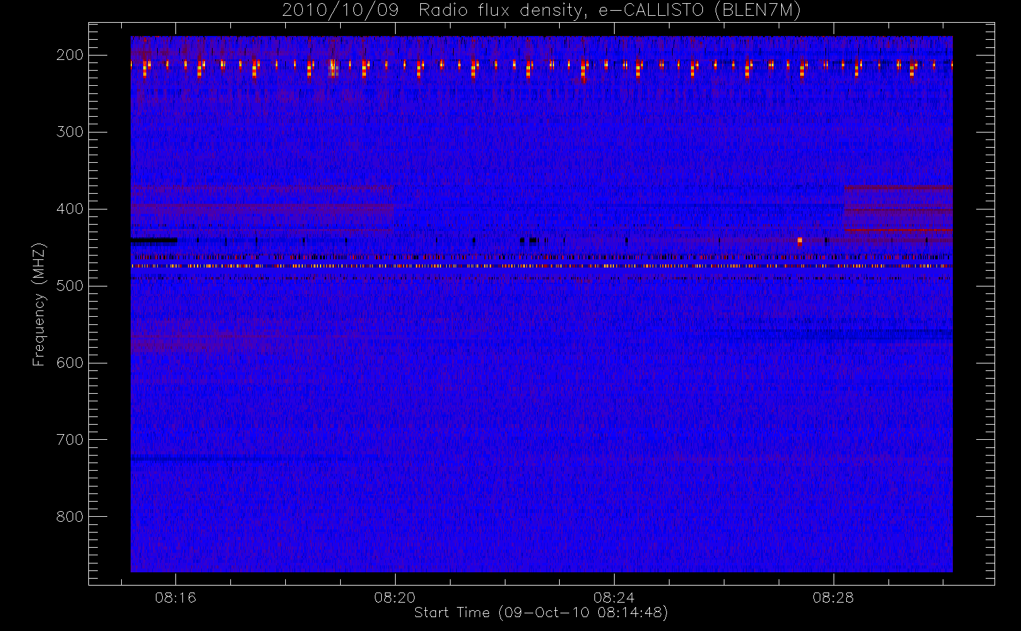This screenshot has width=1021, height=631.
Task: Click the 700 frequency tick label
Action: (x=70, y=440)
